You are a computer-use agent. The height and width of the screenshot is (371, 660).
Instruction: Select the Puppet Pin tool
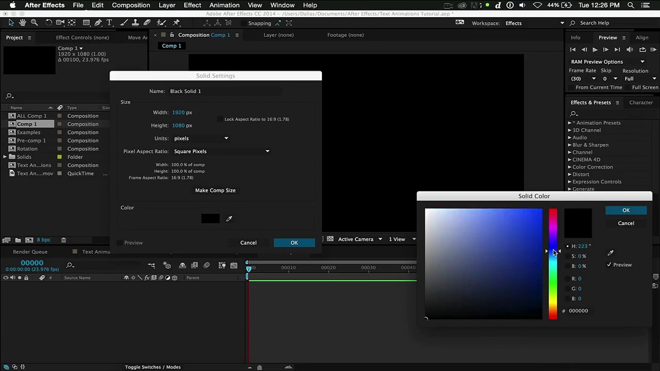tap(176, 23)
